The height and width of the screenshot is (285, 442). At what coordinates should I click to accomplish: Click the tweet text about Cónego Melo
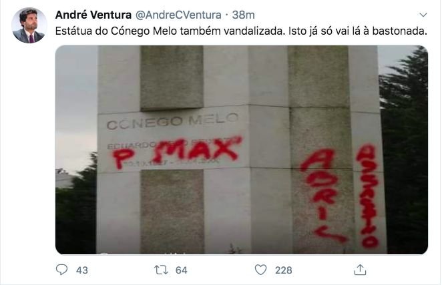pos(241,31)
